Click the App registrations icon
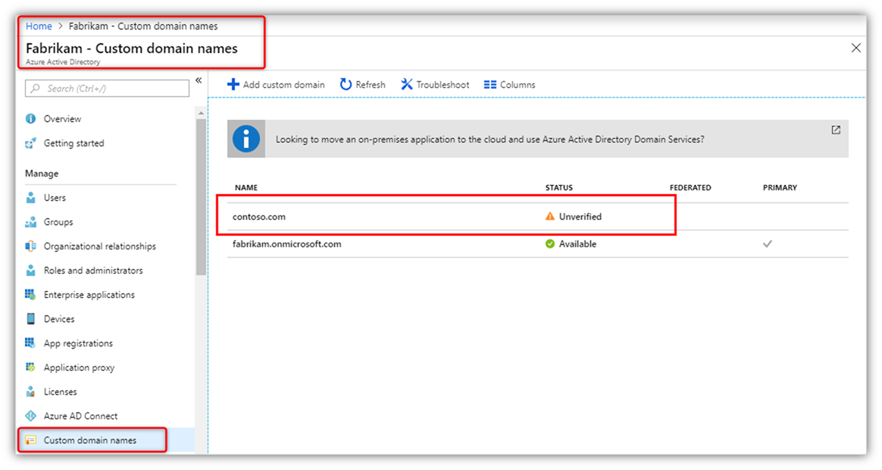This screenshot has height=470, width=882. pyautogui.click(x=31, y=343)
